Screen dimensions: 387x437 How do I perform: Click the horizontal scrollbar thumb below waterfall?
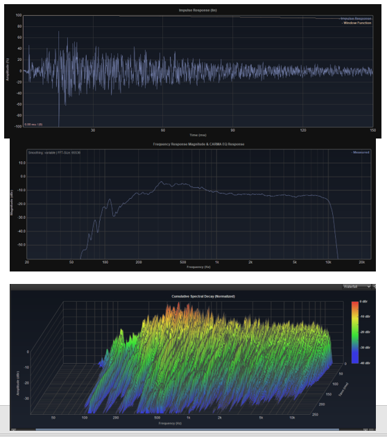click(187, 430)
